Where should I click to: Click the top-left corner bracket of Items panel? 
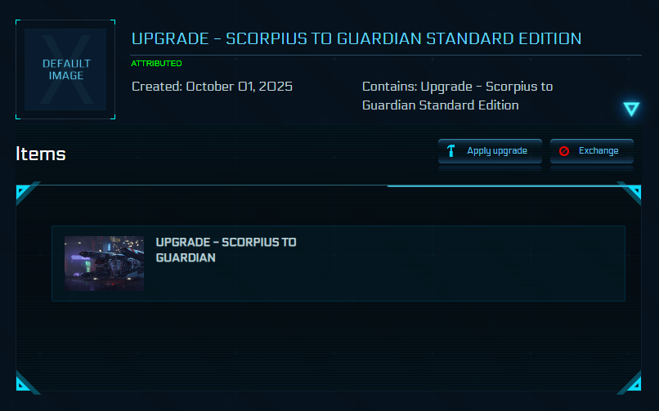pos(25,193)
